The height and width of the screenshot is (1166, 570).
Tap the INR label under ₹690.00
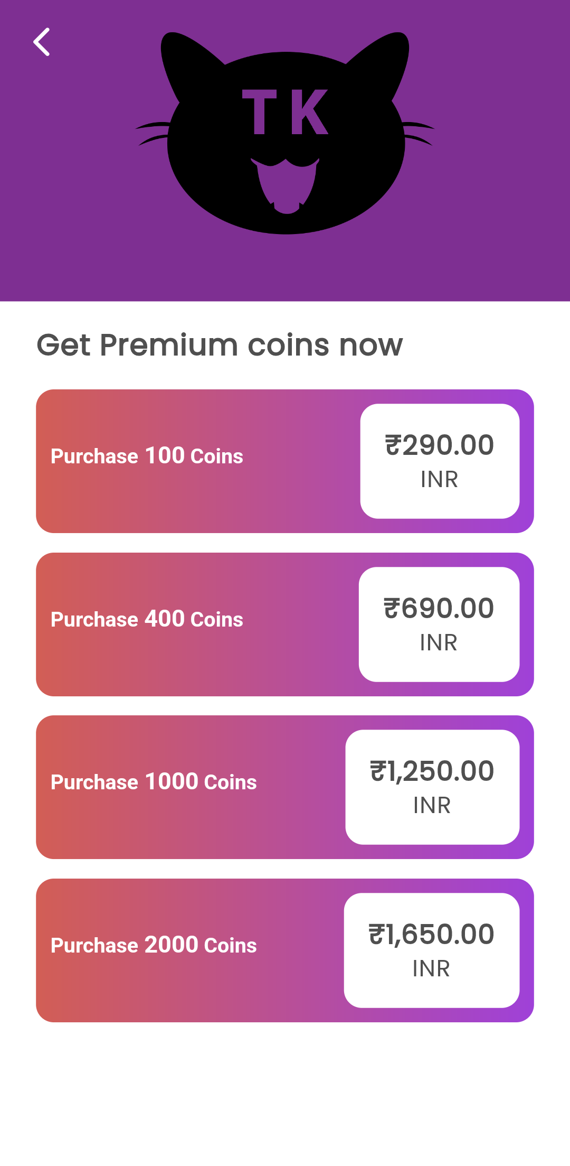[439, 642]
